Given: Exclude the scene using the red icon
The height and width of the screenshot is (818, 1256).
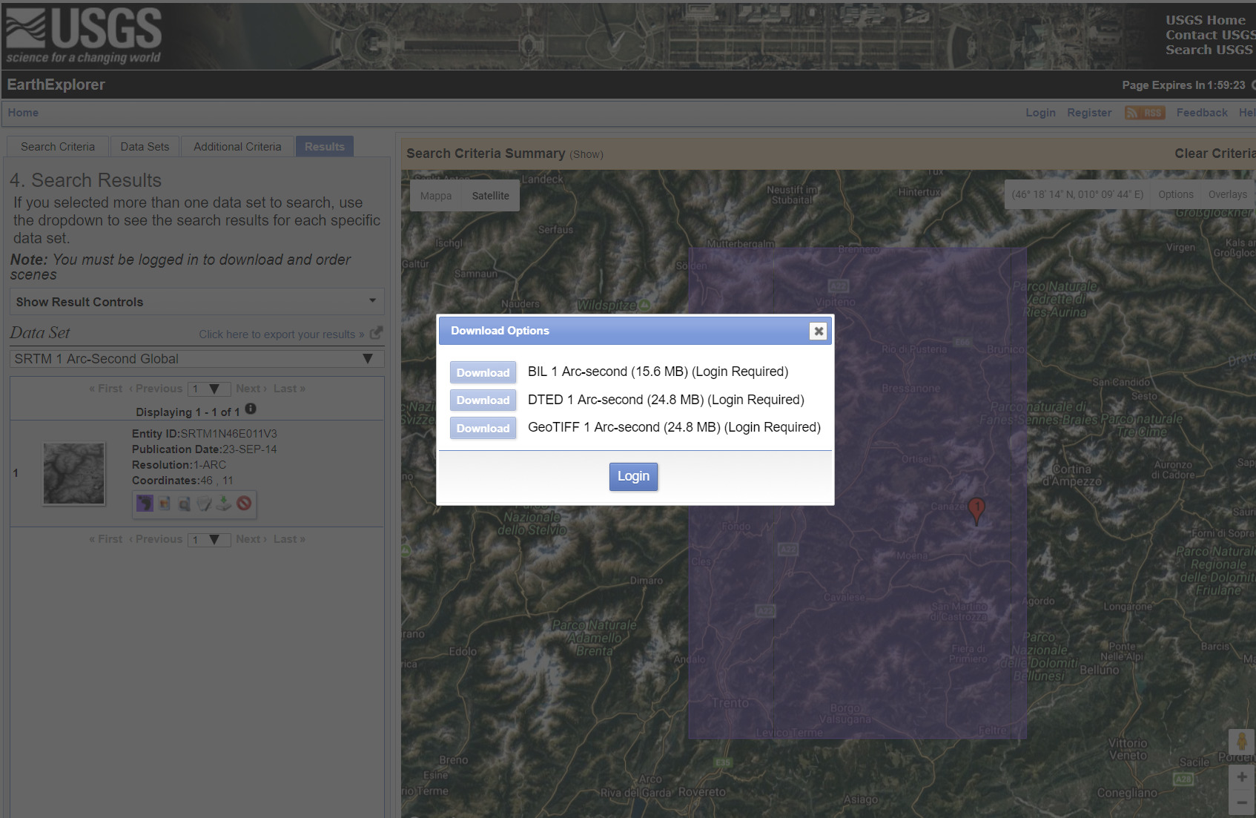Looking at the screenshot, I should 244,504.
